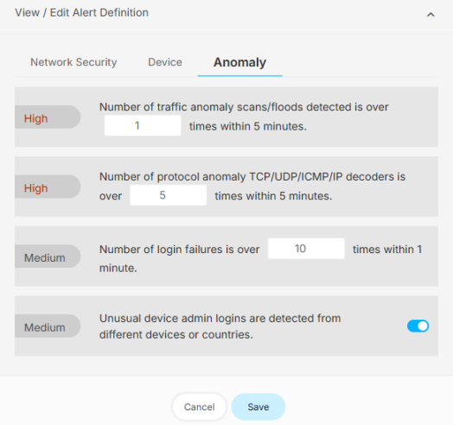Click the View / Edit Alert Definition title
The width and height of the screenshot is (453, 425).
(x=82, y=13)
